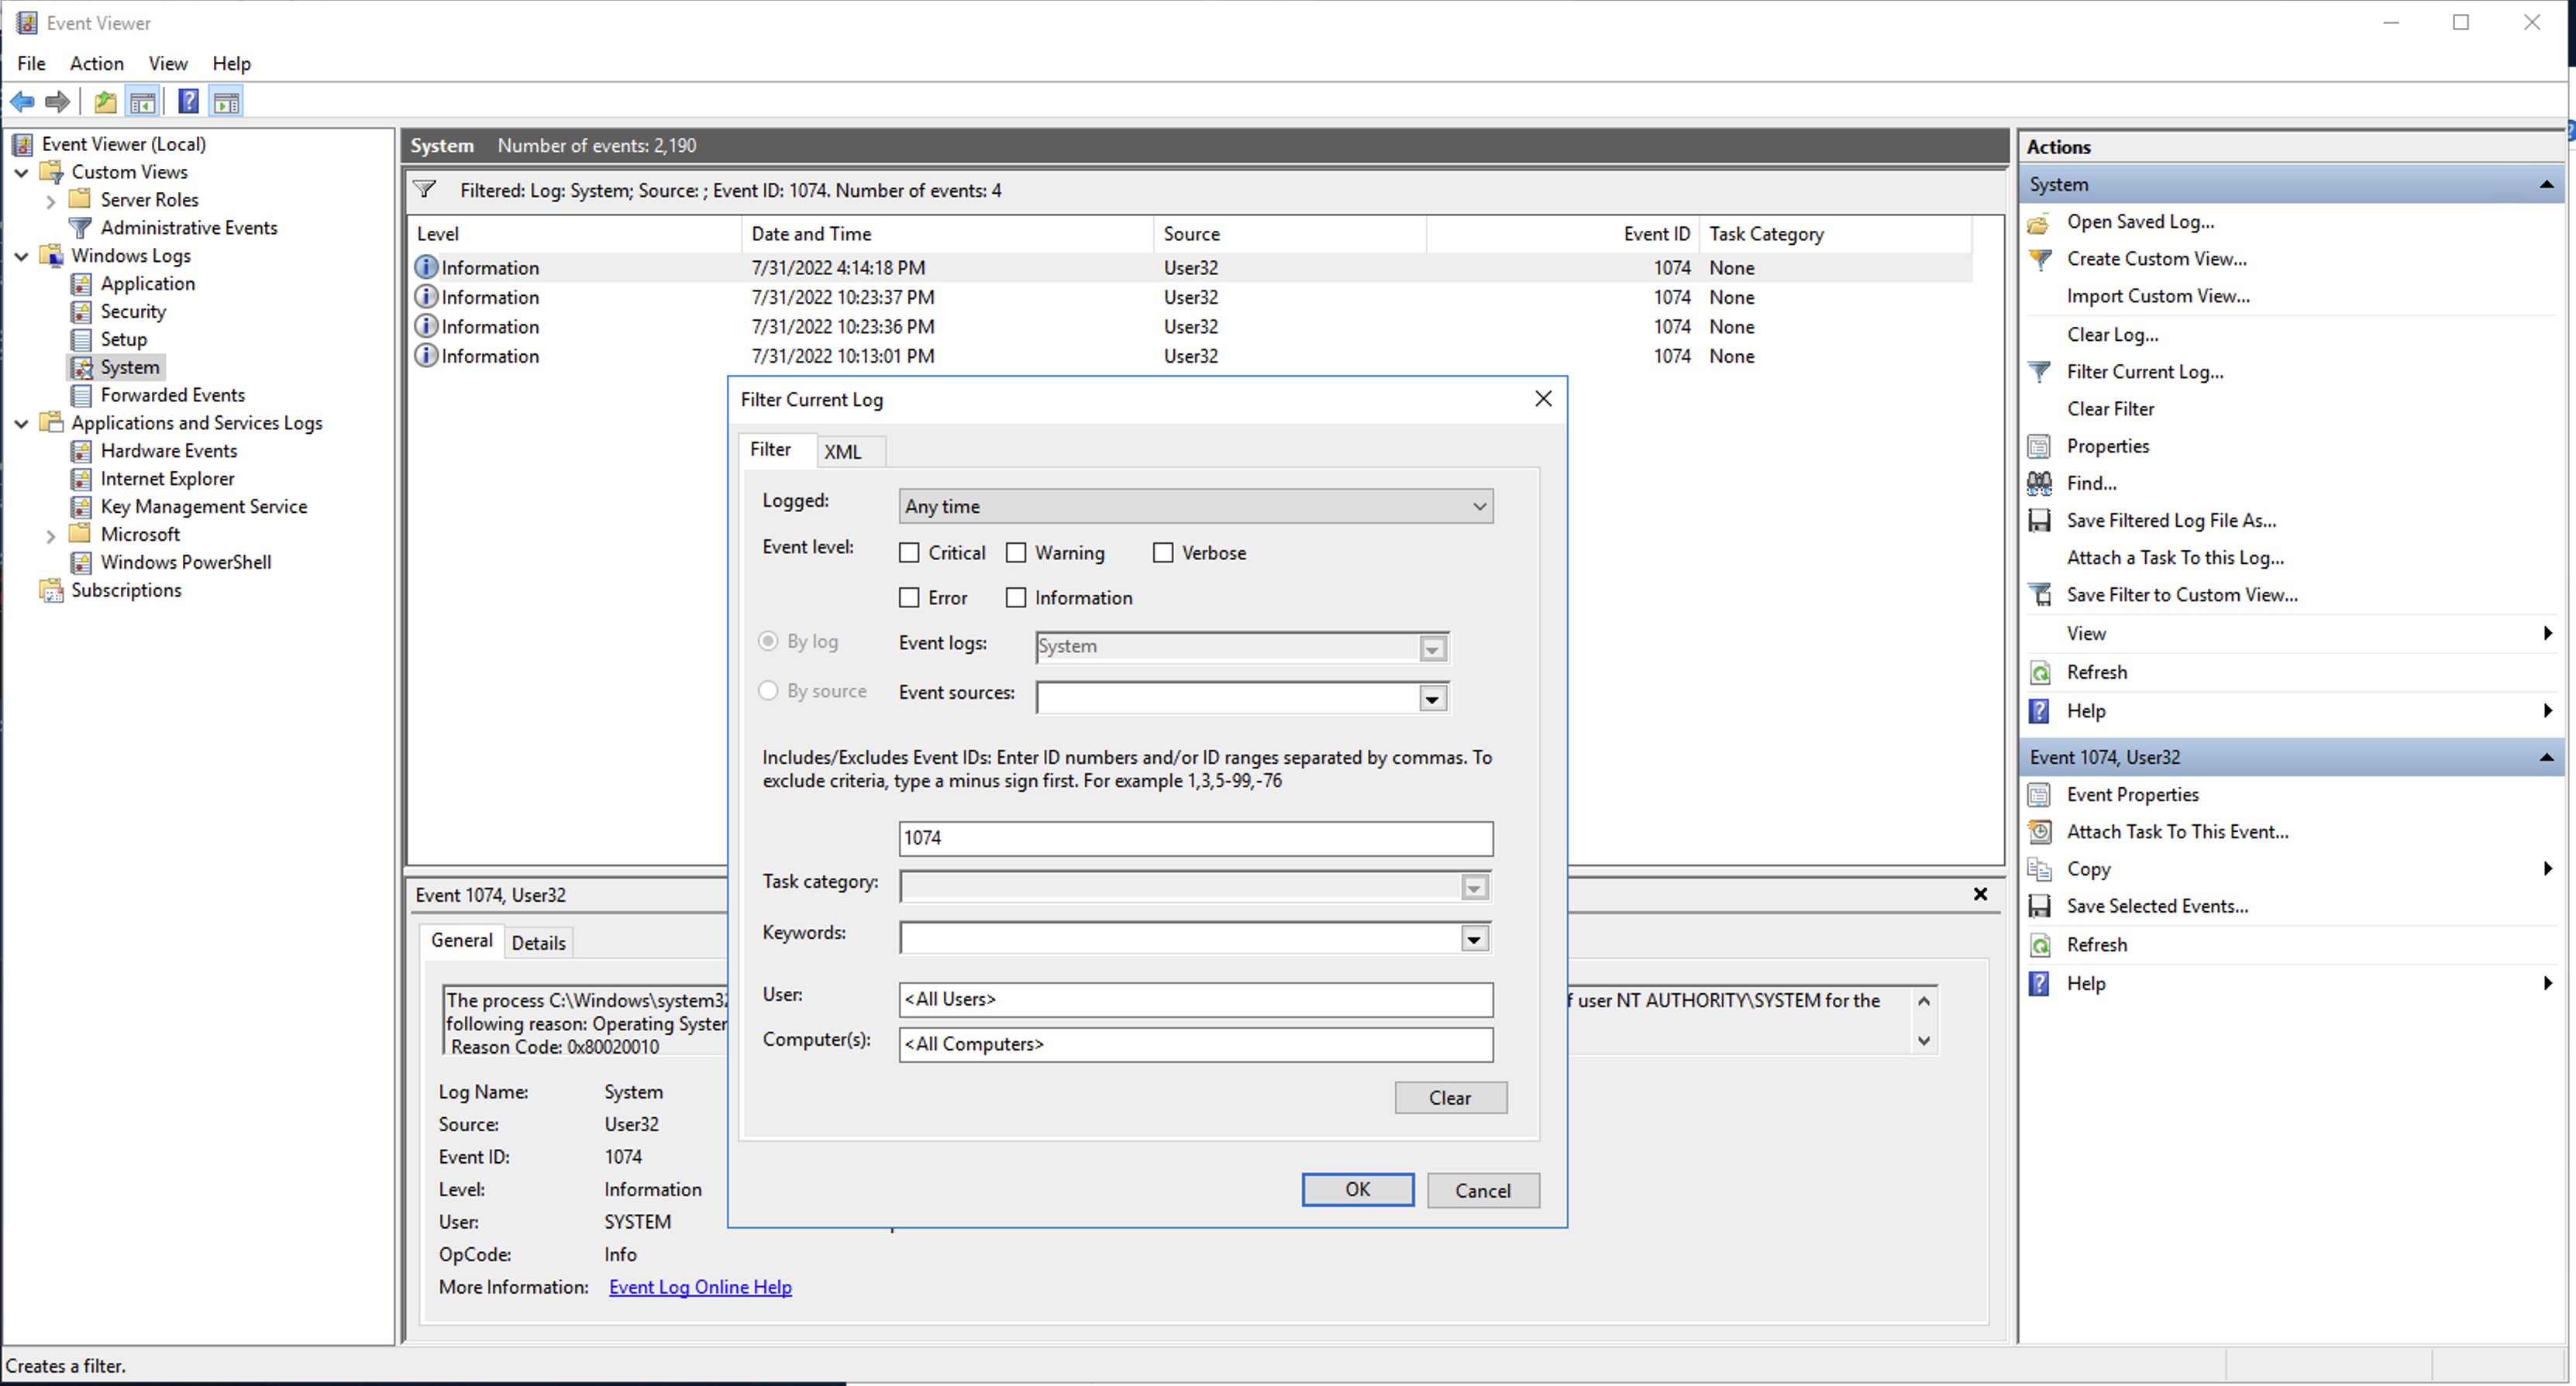
Task: Open the Event Log Online Help link
Action: pyautogui.click(x=700, y=1288)
